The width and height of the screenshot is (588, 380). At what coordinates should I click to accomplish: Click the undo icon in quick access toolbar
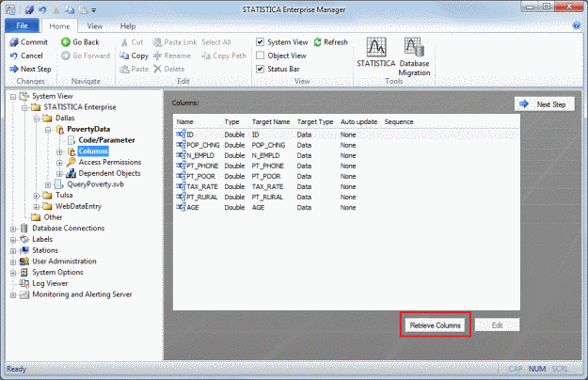pos(42,10)
